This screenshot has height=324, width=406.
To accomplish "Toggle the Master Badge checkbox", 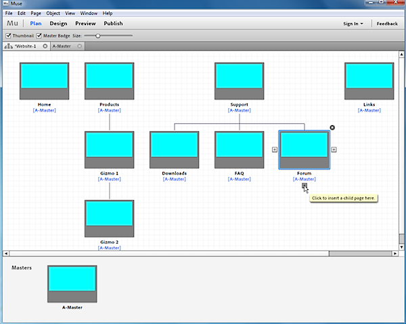I will 39,35.
